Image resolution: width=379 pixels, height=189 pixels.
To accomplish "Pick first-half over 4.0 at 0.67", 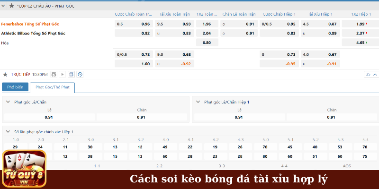I will tap(320, 54).
